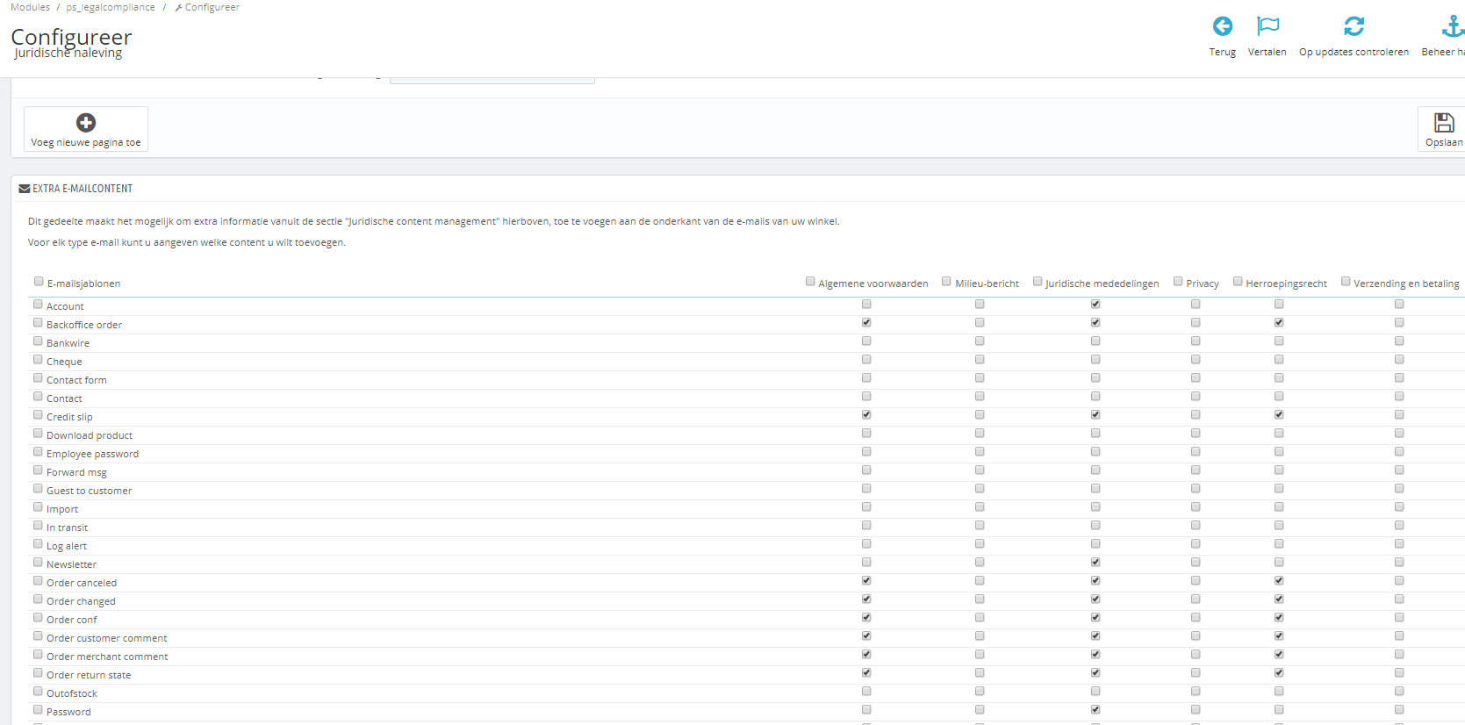The height and width of the screenshot is (725, 1465).
Task: Select the Order conf row checkbox
Action: pyautogui.click(x=38, y=618)
